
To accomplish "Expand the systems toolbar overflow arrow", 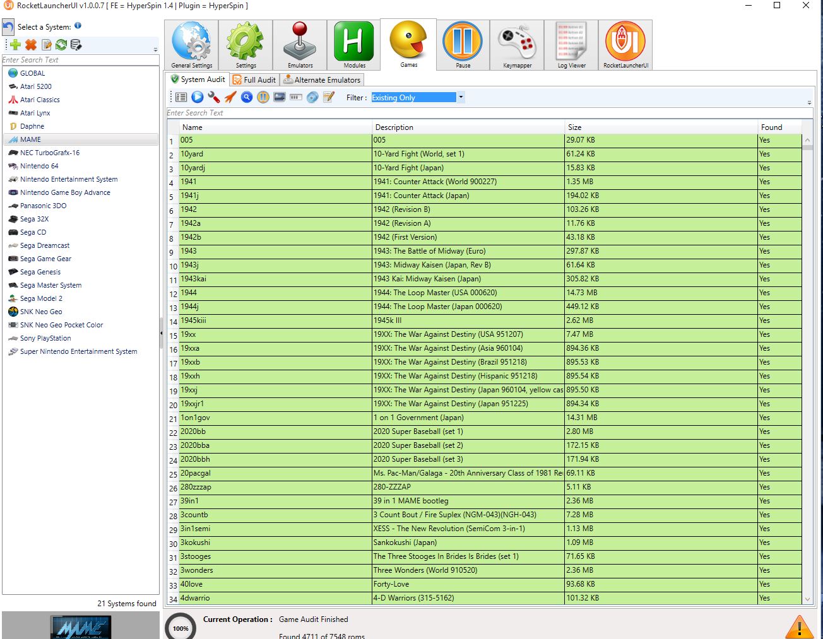I will coord(155,50).
